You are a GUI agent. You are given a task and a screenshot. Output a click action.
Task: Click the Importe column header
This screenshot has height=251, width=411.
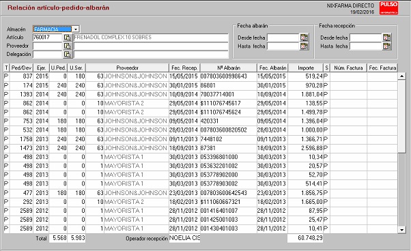coord(306,68)
